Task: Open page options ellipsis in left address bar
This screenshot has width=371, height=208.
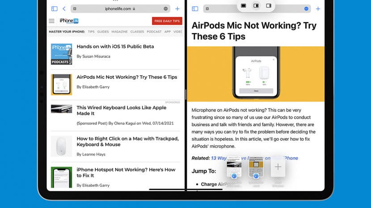Action: tap(166, 9)
